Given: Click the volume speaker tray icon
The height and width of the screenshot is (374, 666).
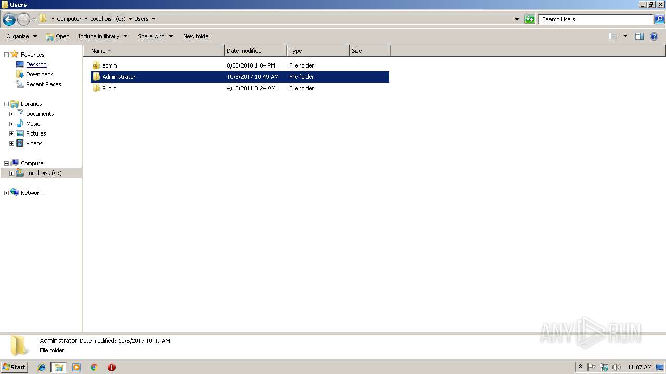Looking at the screenshot, I should pos(617,367).
